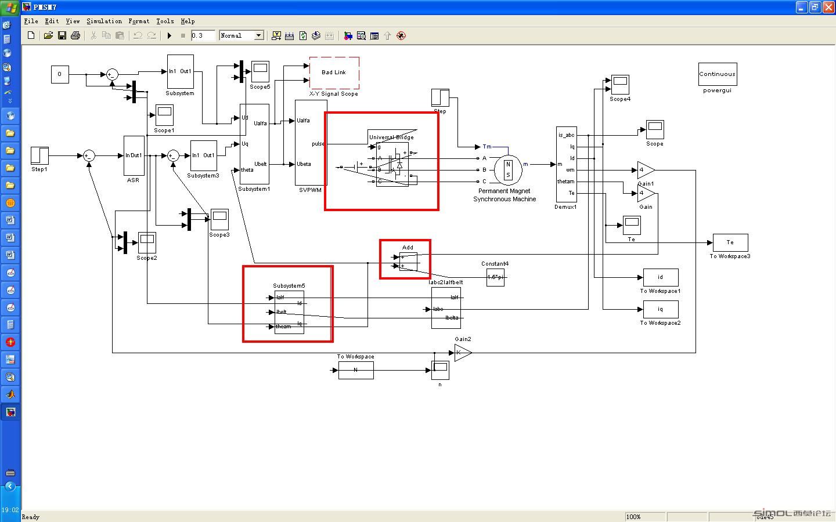
Task: Select the Subsystem1 block
Action: (254, 144)
